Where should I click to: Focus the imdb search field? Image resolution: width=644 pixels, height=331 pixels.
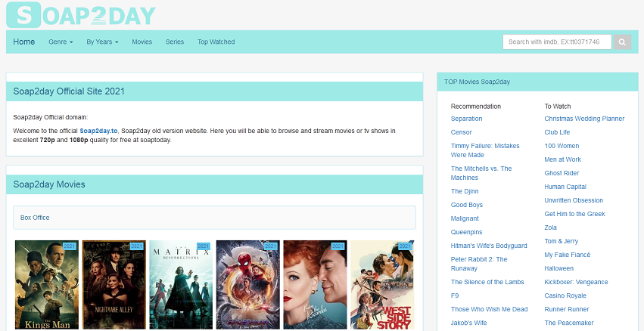[x=557, y=42]
